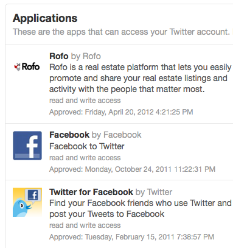Viewport: 233px width, 248px height.
Task: Click the "Find your Facebook friends" description
Action: 141,208
